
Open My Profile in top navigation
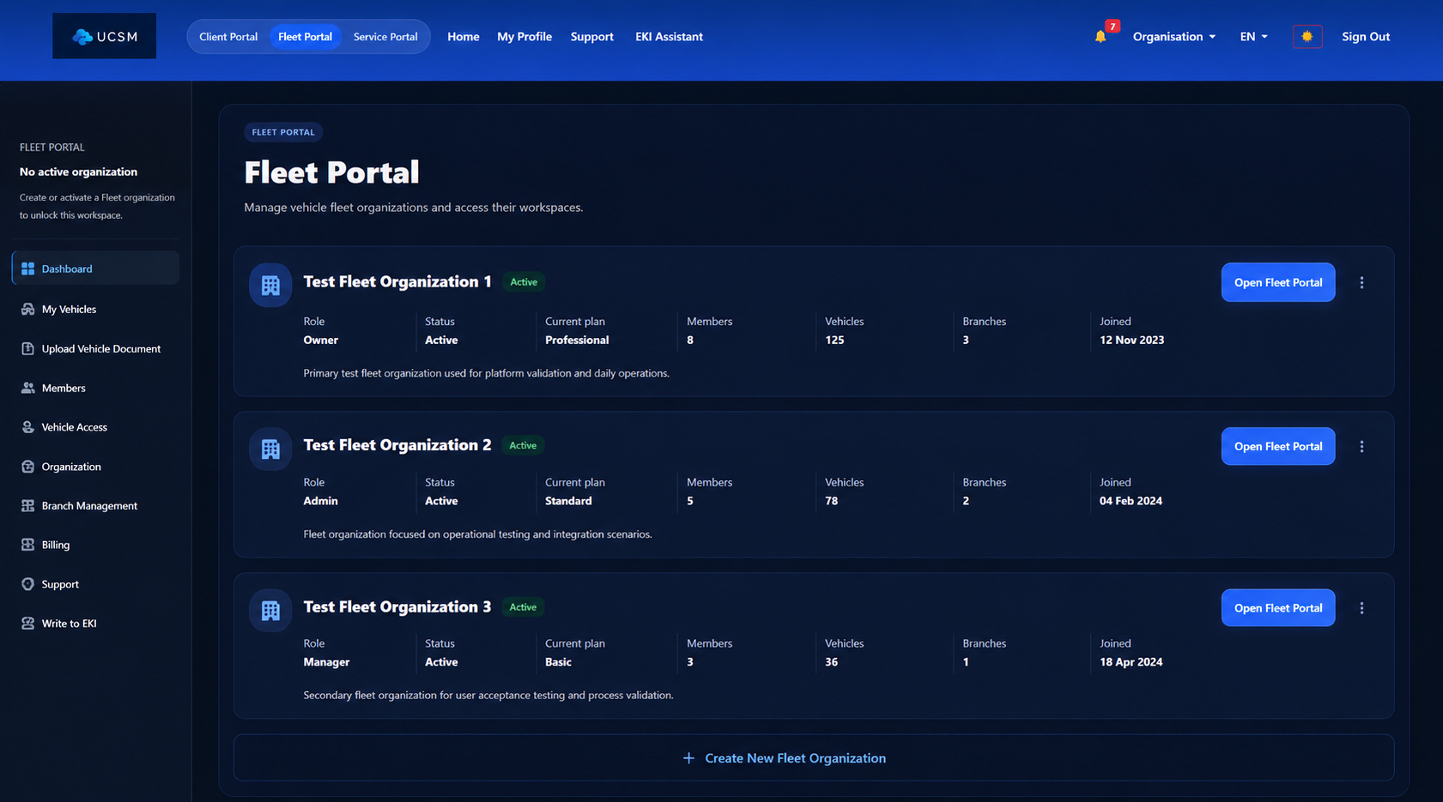tap(524, 37)
